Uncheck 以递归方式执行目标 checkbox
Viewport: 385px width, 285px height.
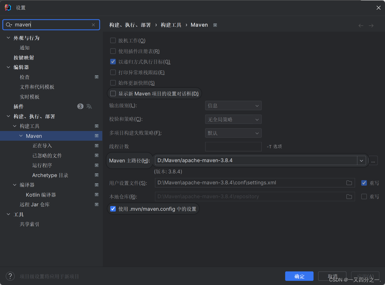113,61
